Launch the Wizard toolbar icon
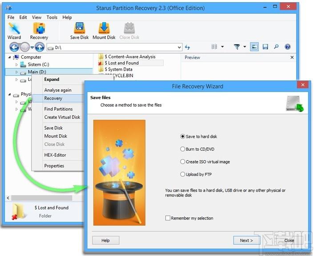Image resolution: width=314 pixels, height=256 pixels. [x=14, y=31]
